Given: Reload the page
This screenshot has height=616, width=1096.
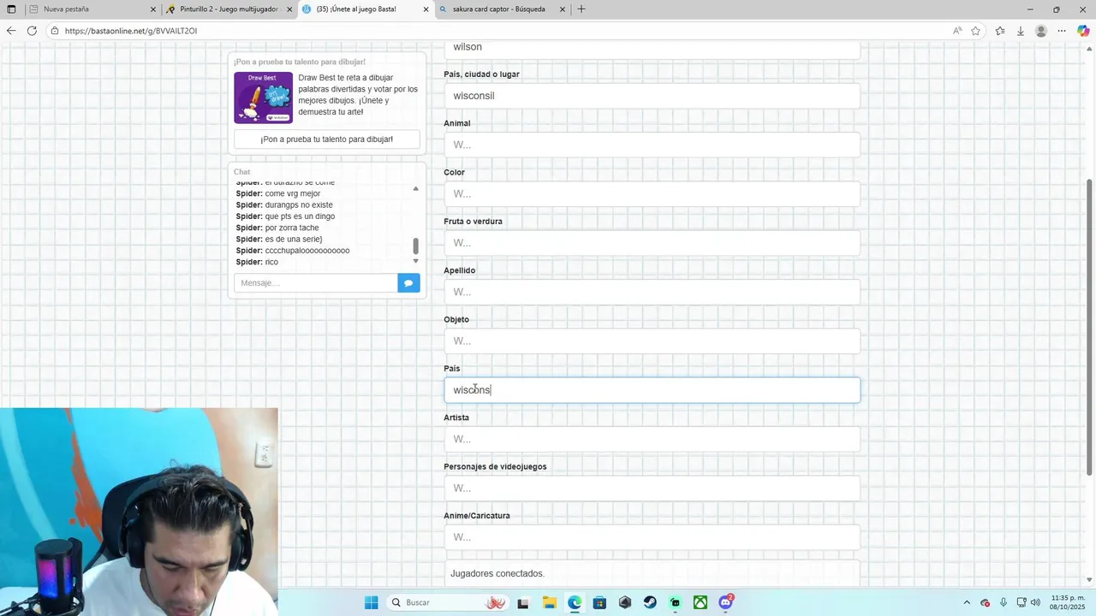Looking at the screenshot, I should [x=32, y=31].
